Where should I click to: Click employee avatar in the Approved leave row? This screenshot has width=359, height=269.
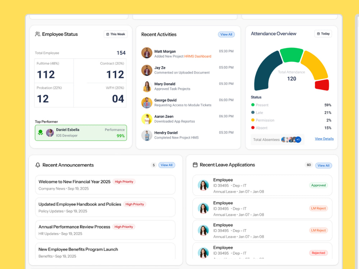(x=203, y=185)
